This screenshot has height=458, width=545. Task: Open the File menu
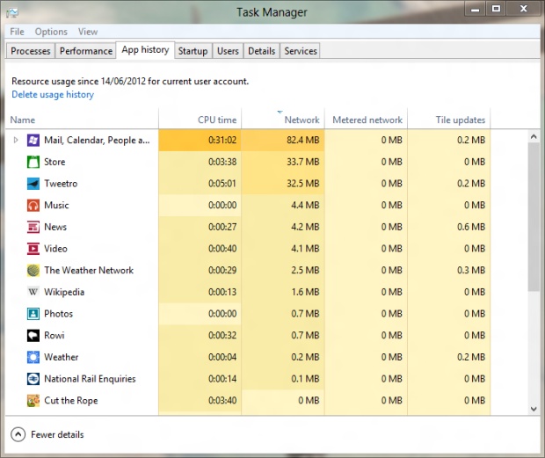17,32
